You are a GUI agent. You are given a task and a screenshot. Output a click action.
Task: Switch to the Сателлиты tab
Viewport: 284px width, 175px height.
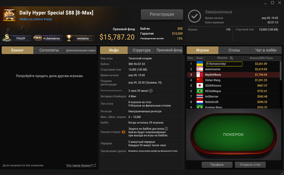[x=49, y=50]
